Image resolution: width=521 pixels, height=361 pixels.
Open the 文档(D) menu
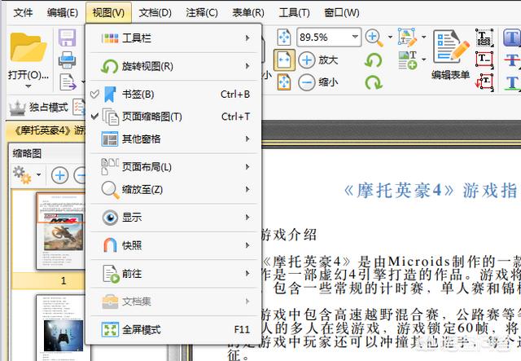(155, 13)
